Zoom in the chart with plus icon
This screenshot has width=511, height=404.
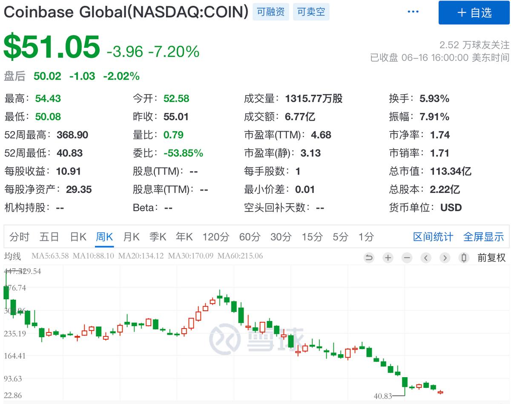point(388,258)
